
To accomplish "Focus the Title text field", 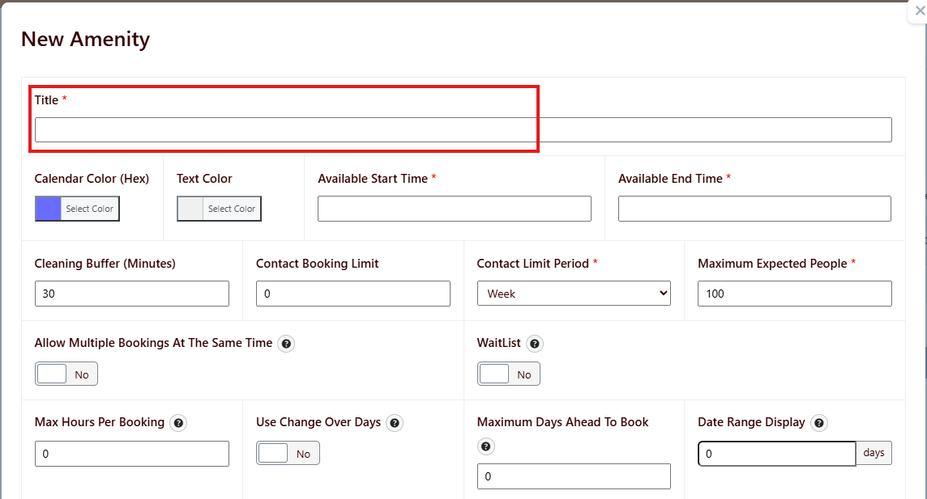I will tap(463, 130).
